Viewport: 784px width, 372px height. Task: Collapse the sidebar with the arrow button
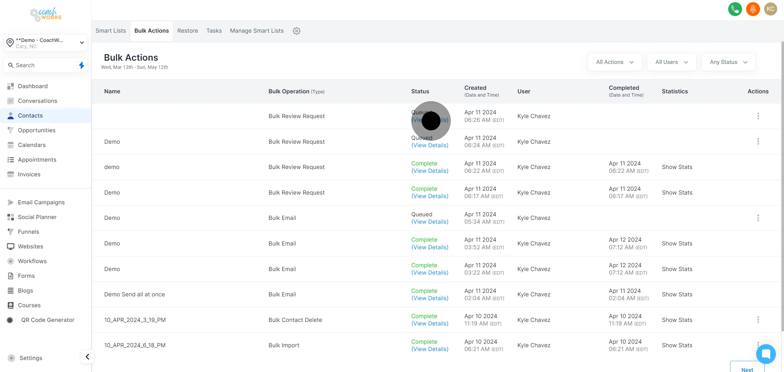point(87,356)
